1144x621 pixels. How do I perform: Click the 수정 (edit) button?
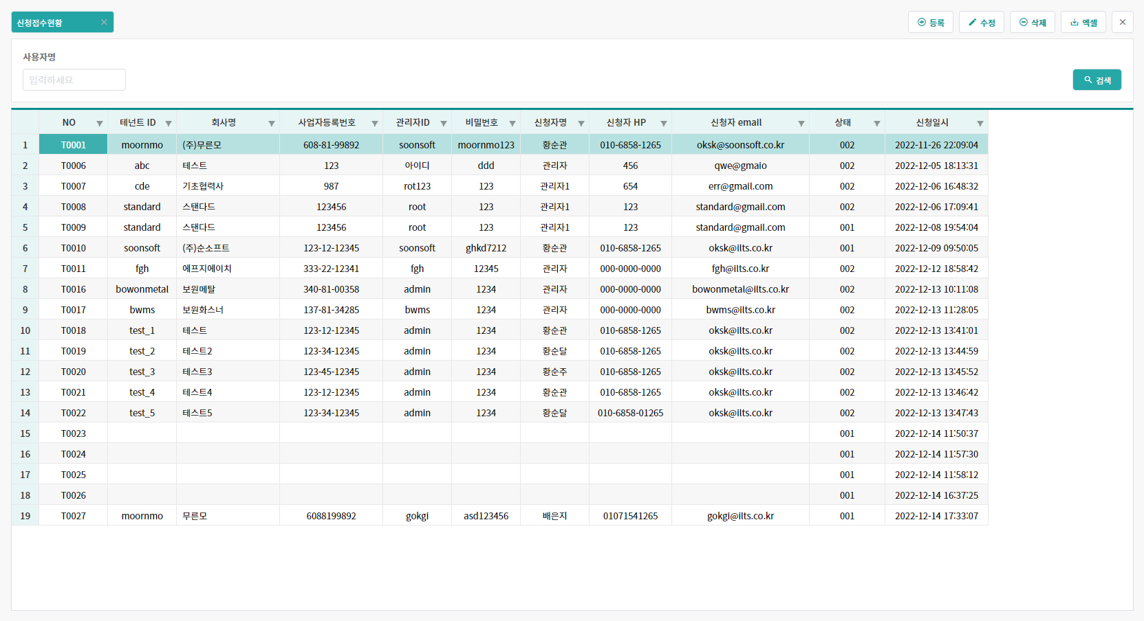(981, 23)
